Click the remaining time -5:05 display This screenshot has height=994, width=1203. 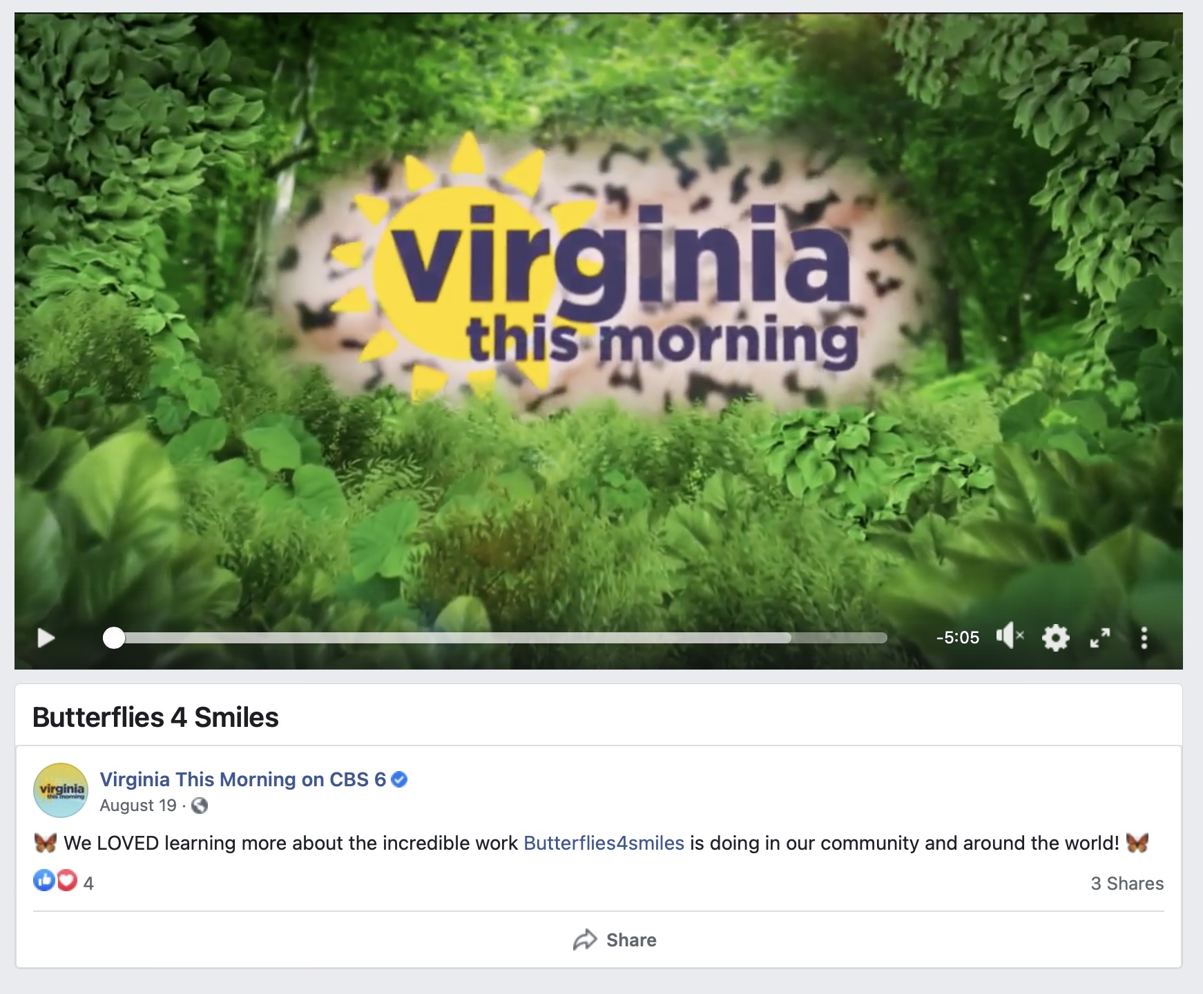(957, 637)
